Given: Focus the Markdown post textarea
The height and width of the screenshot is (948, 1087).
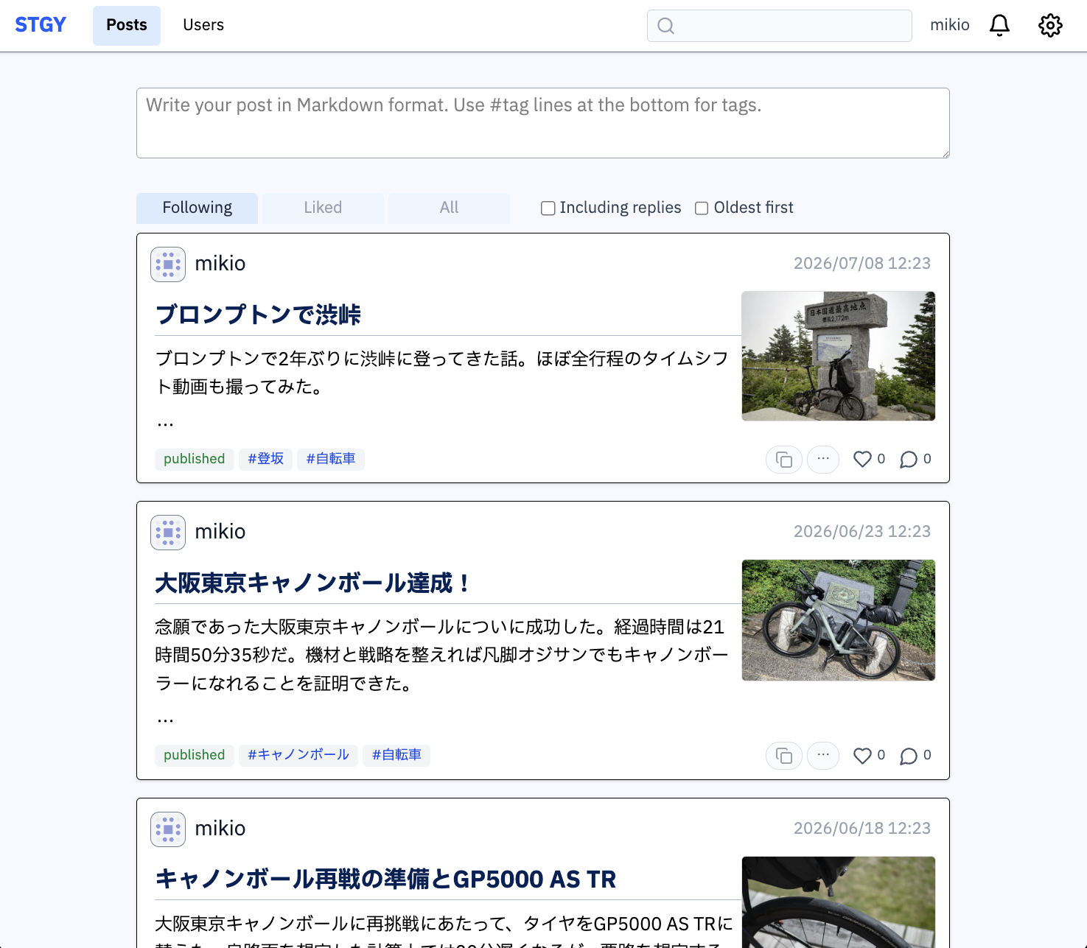Looking at the screenshot, I should (543, 123).
